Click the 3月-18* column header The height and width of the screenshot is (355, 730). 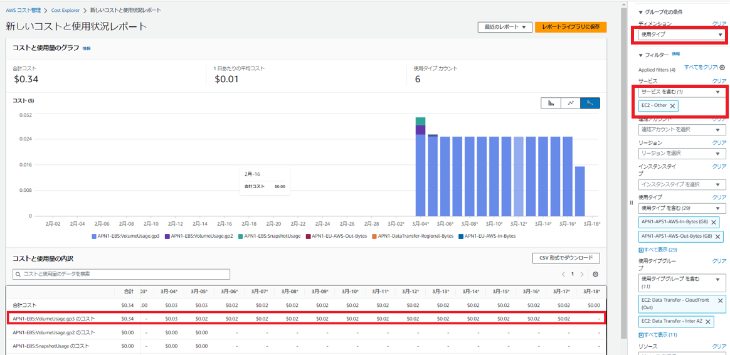[593, 291]
